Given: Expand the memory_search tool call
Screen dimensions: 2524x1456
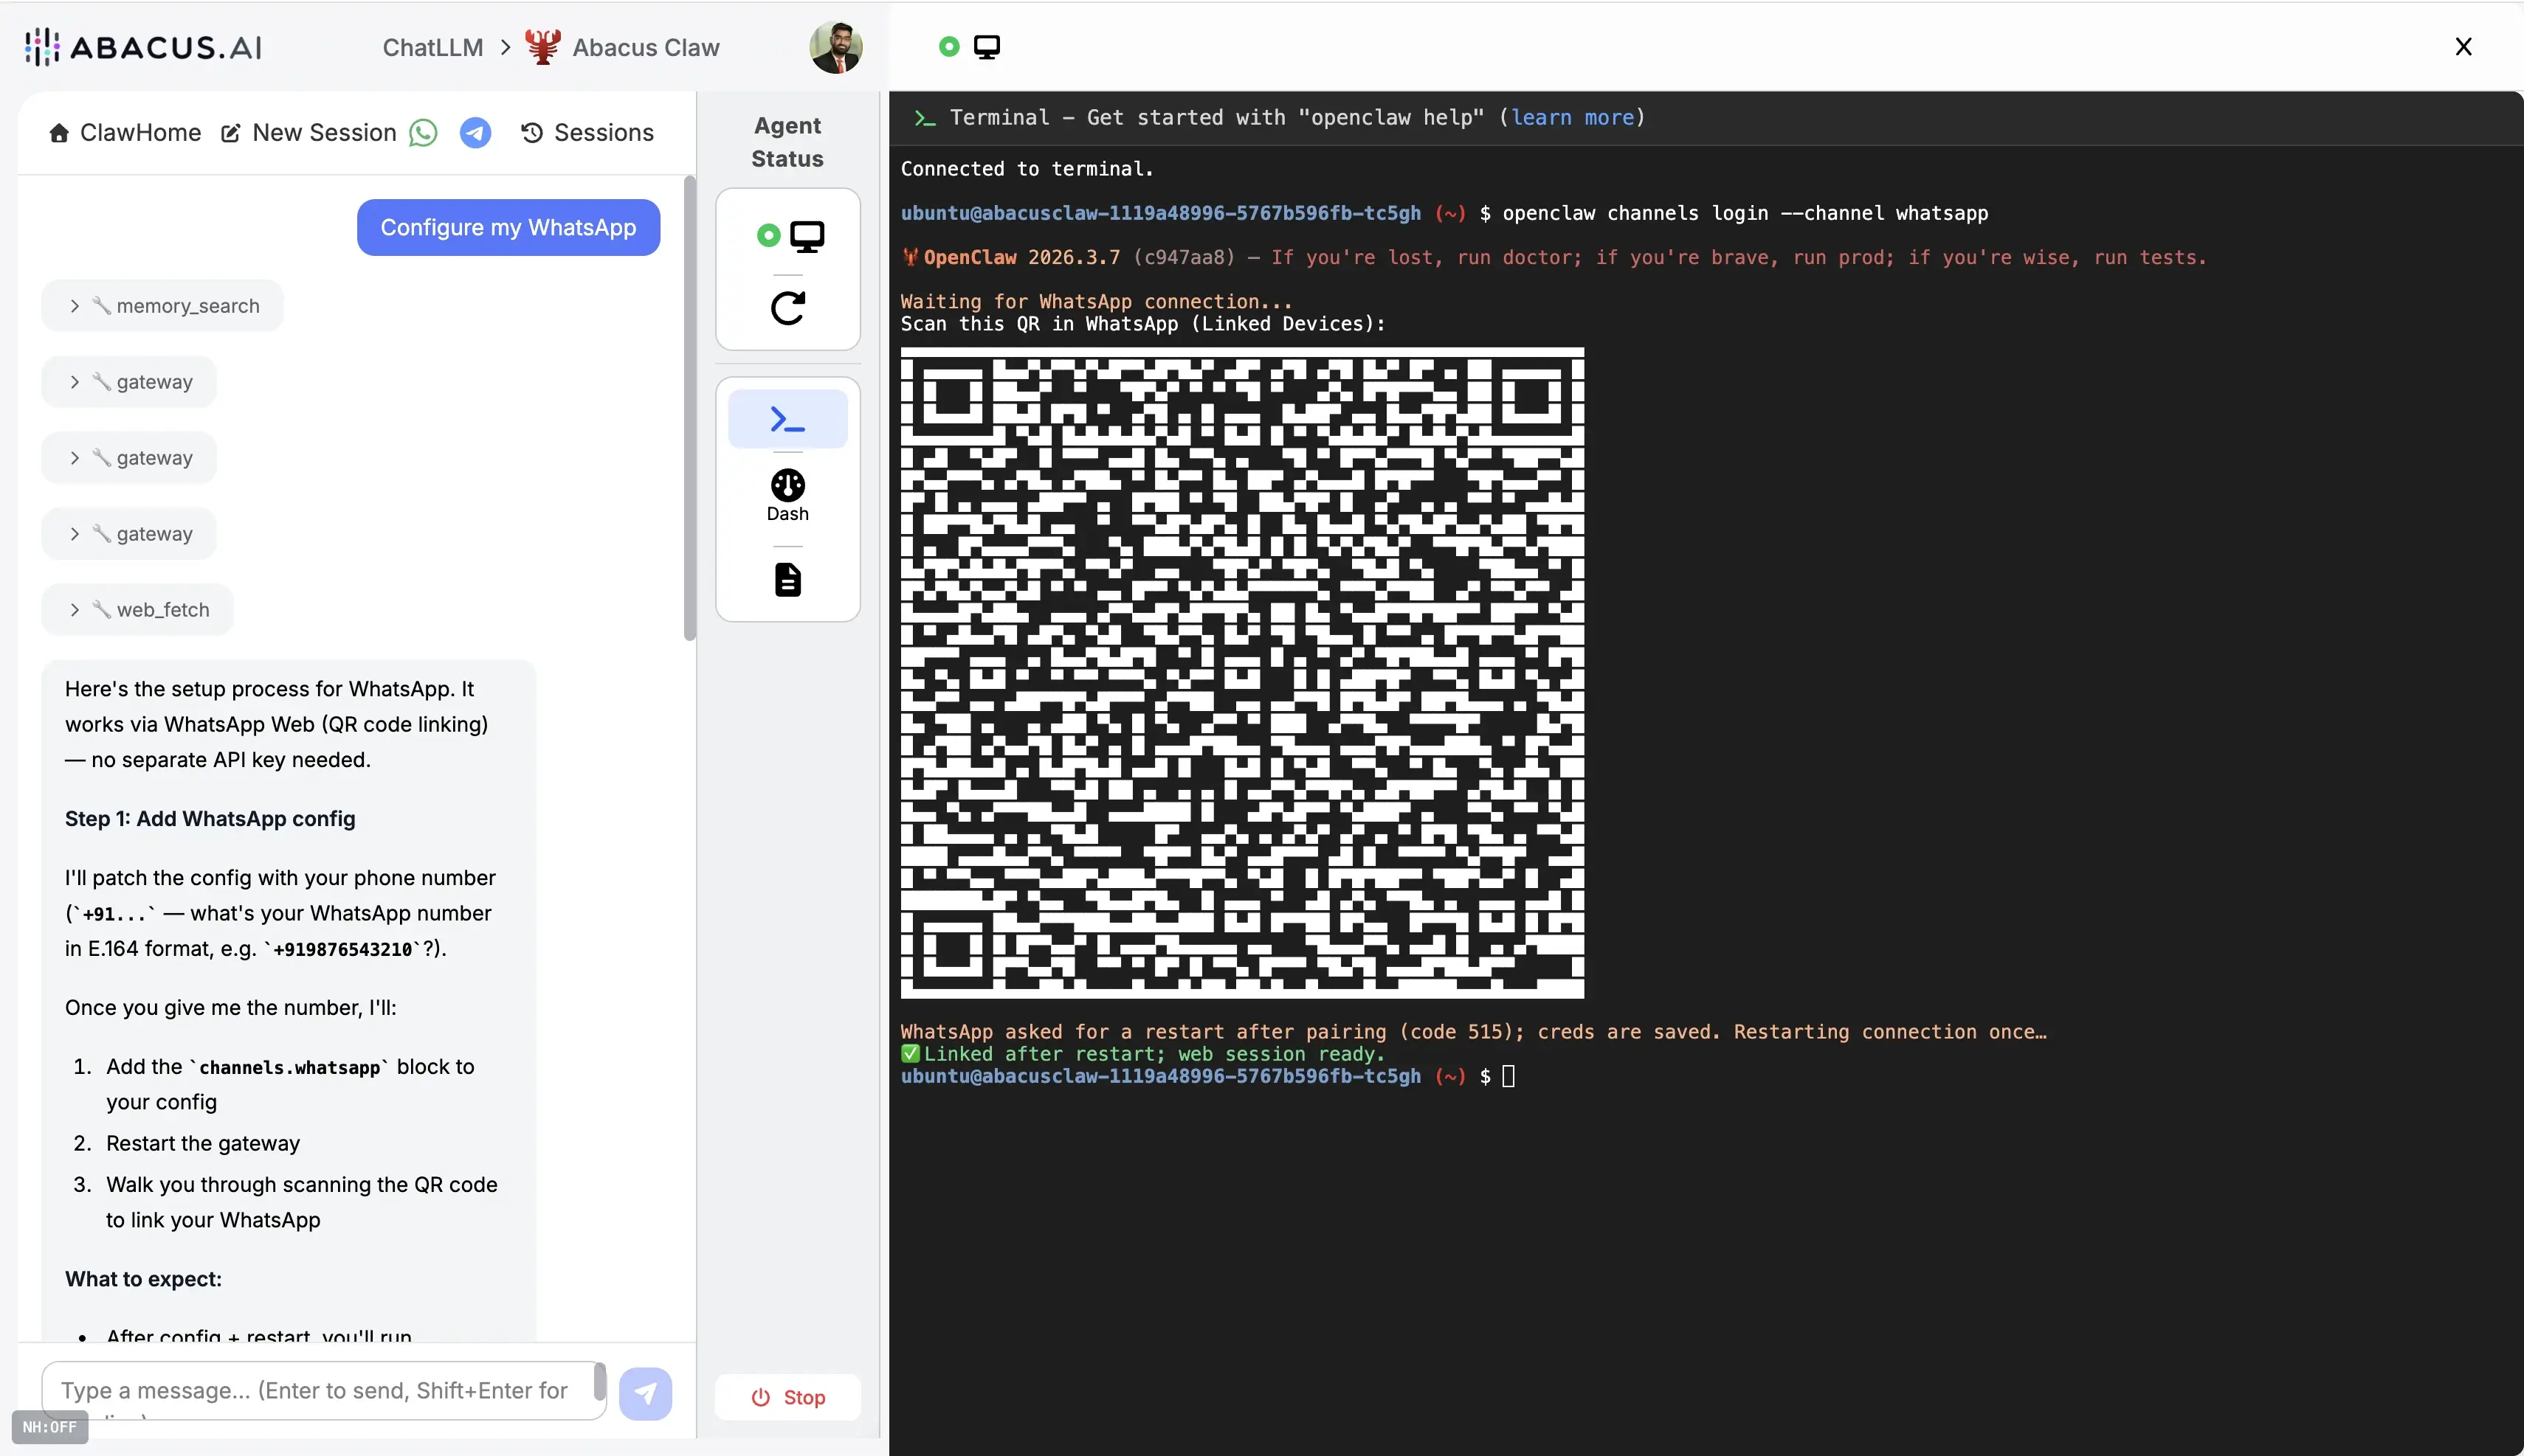Looking at the screenshot, I should (163, 306).
